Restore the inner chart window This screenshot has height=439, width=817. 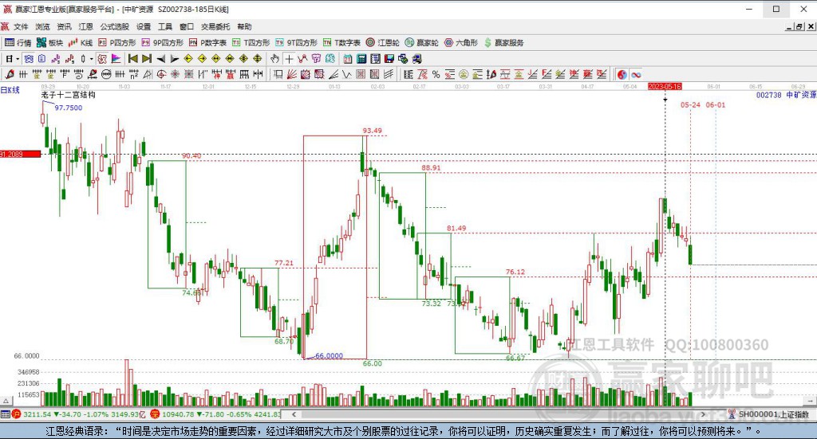[x=799, y=26]
